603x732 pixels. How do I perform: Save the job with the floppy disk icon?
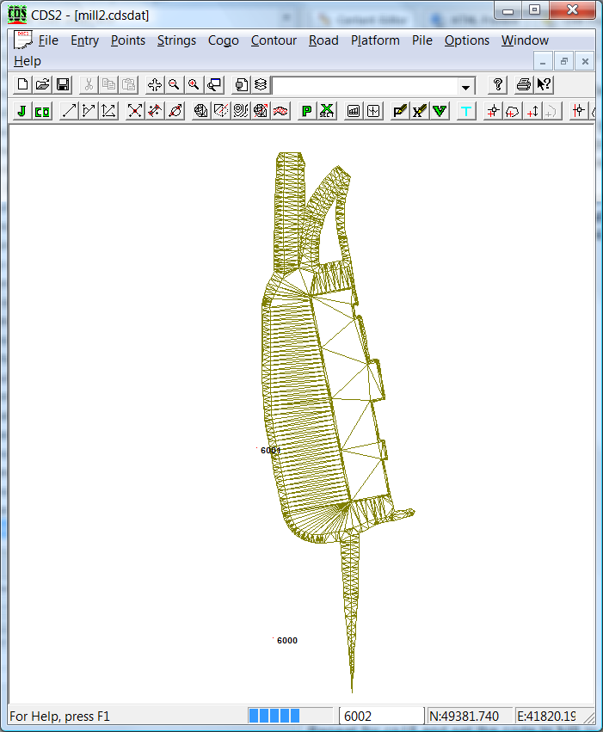(62, 84)
